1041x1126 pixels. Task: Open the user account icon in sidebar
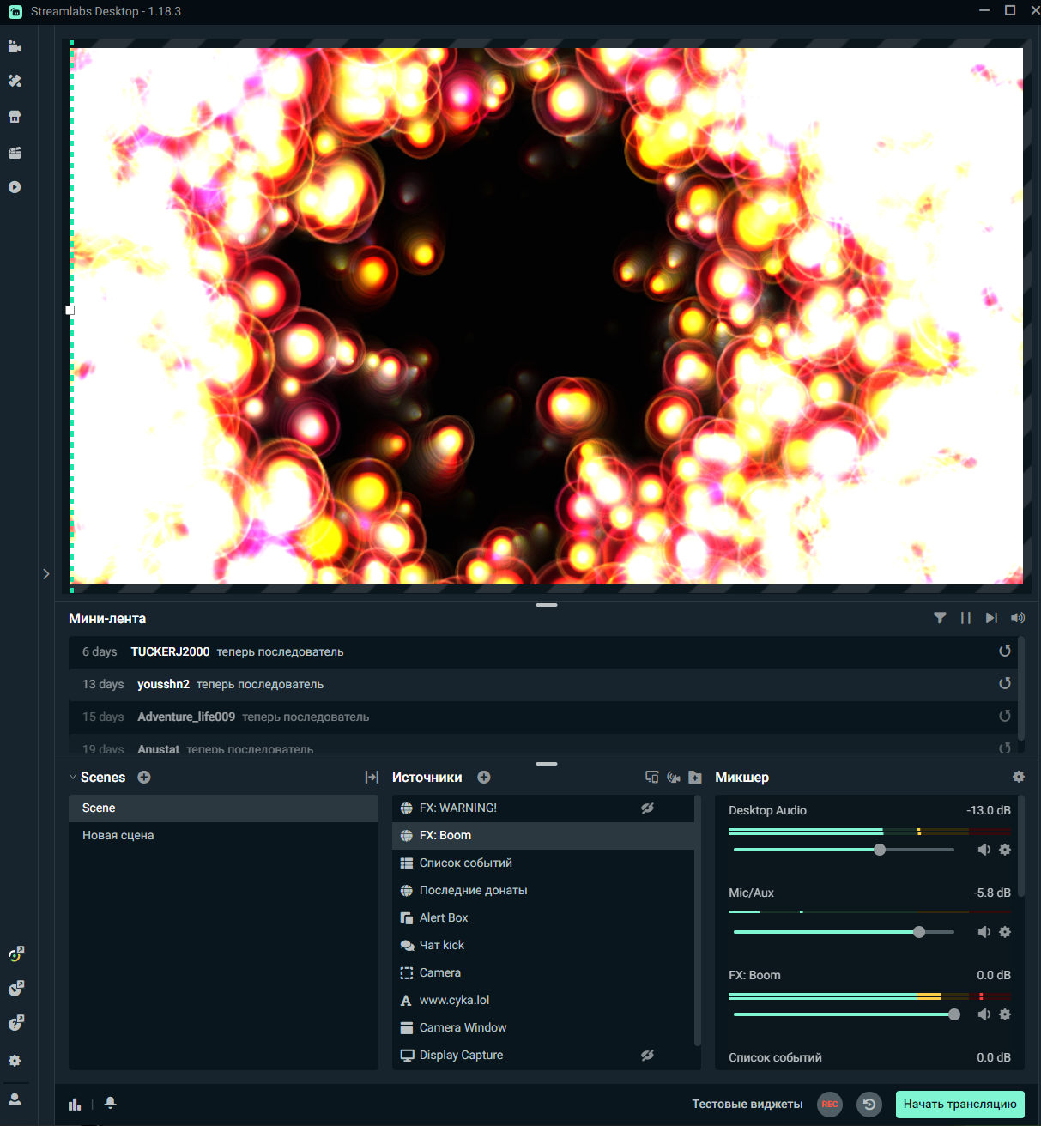coord(15,1099)
